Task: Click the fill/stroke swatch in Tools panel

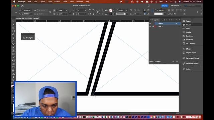Action: click(13, 86)
